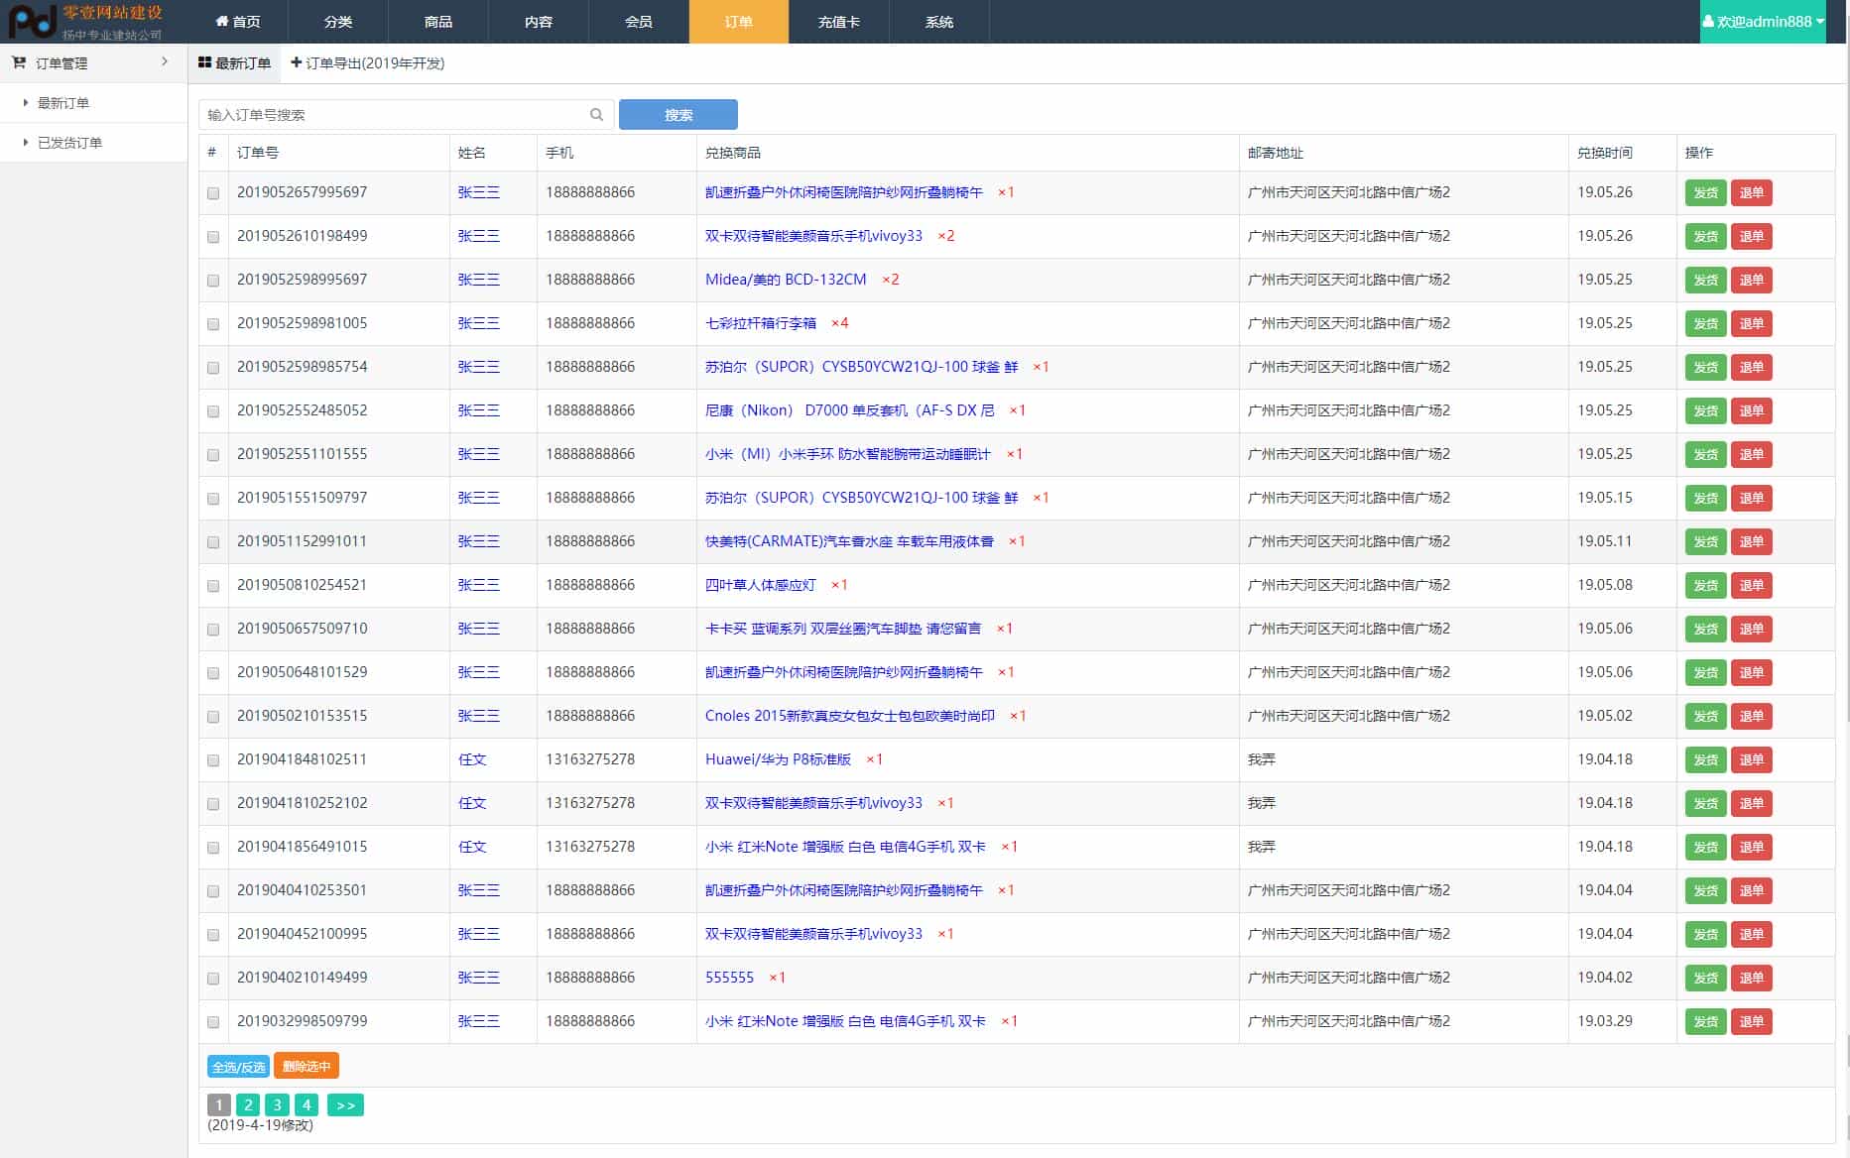Go to page 4 of the orders
This screenshot has height=1158, width=1850.
point(307,1104)
